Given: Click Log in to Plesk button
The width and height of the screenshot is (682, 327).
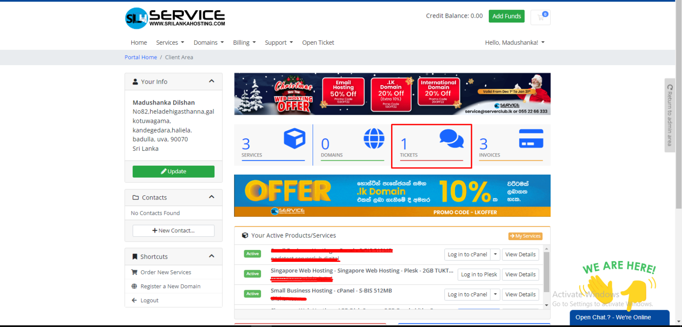Looking at the screenshot, I should tap(479, 274).
